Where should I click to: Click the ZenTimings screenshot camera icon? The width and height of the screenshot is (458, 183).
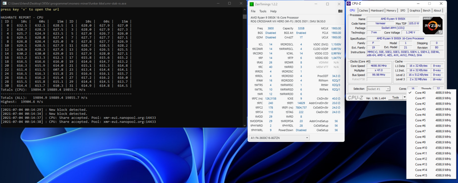[x=340, y=11]
